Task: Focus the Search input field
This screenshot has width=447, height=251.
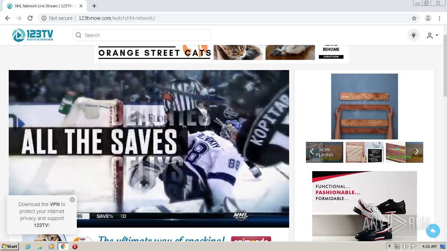Action: (x=142, y=35)
